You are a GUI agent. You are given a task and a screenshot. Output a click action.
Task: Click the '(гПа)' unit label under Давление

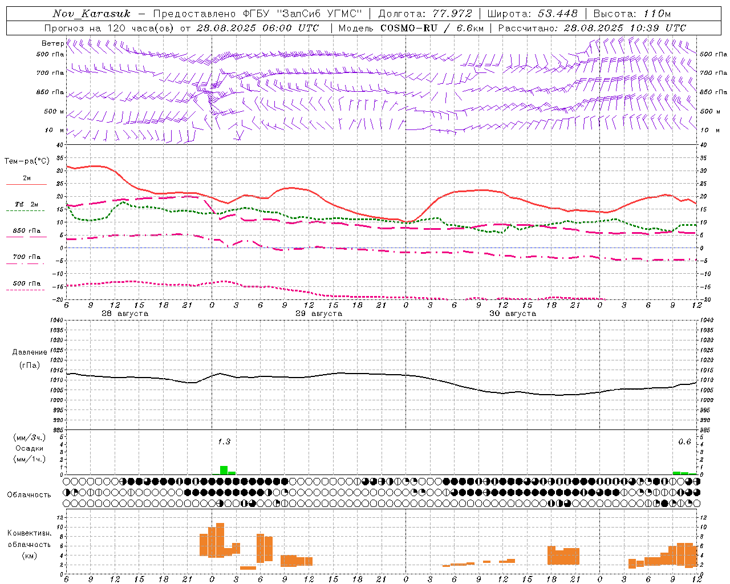(30, 366)
